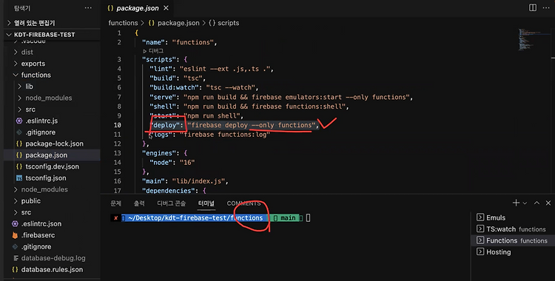Viewport: 555px width, 281px height.
Task: Click JSON braces icon beside database.rules.json
Action: coord(15,270)
